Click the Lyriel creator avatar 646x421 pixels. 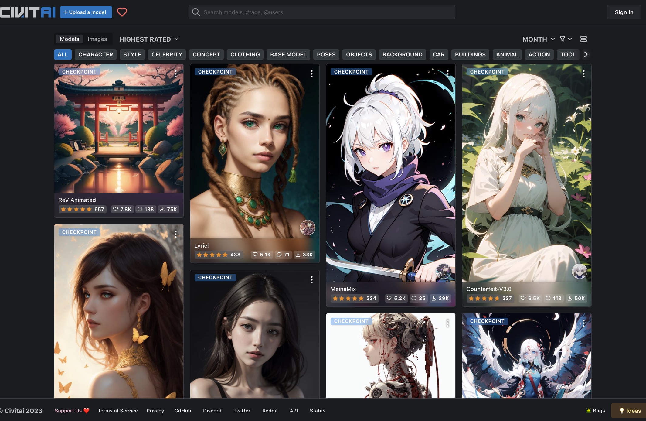[308, 228]
